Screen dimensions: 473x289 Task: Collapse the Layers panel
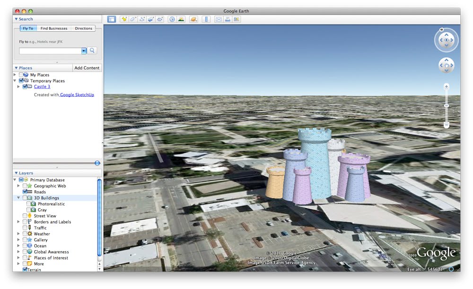16,173
